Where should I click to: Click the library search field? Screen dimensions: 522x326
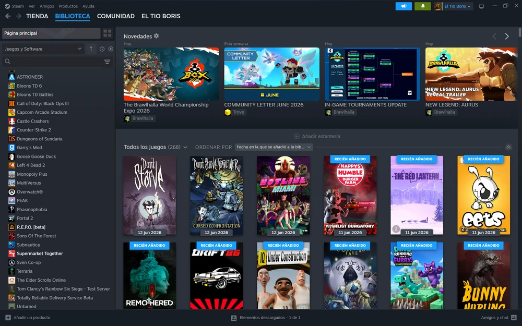click(x=56, y=62)
